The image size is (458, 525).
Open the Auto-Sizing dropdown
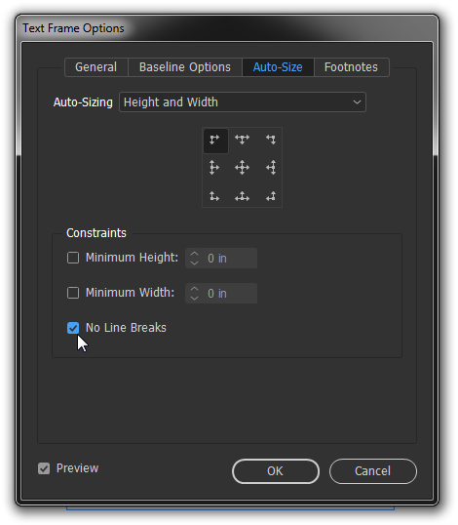pyautogui.click(x=243, y=102)
